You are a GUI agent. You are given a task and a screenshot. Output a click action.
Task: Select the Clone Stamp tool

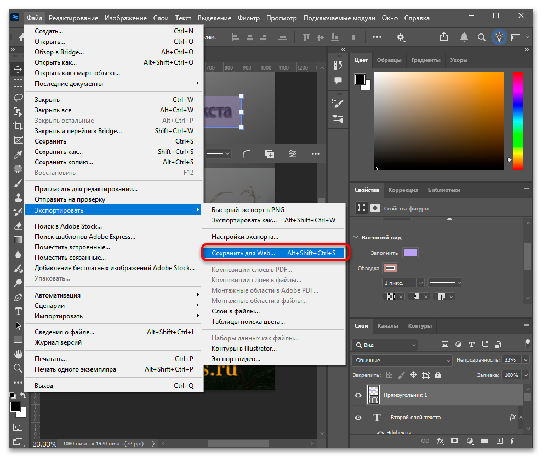(18, 197)
